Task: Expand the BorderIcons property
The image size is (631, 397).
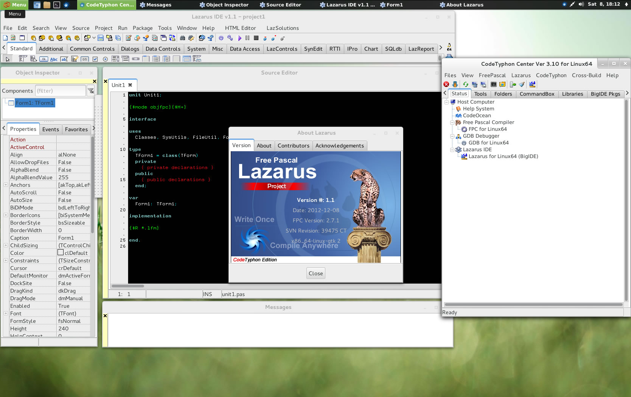Action: tap(6, 215)
